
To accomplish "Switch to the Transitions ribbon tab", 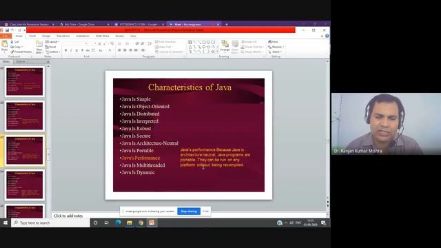I will [x=63, y=36].
